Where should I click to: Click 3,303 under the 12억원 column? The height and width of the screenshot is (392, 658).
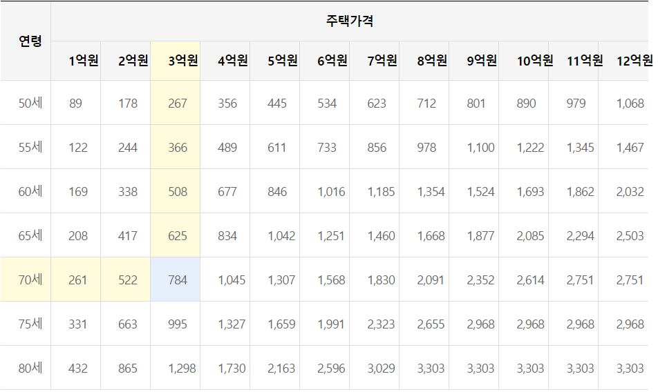point(630,368)
